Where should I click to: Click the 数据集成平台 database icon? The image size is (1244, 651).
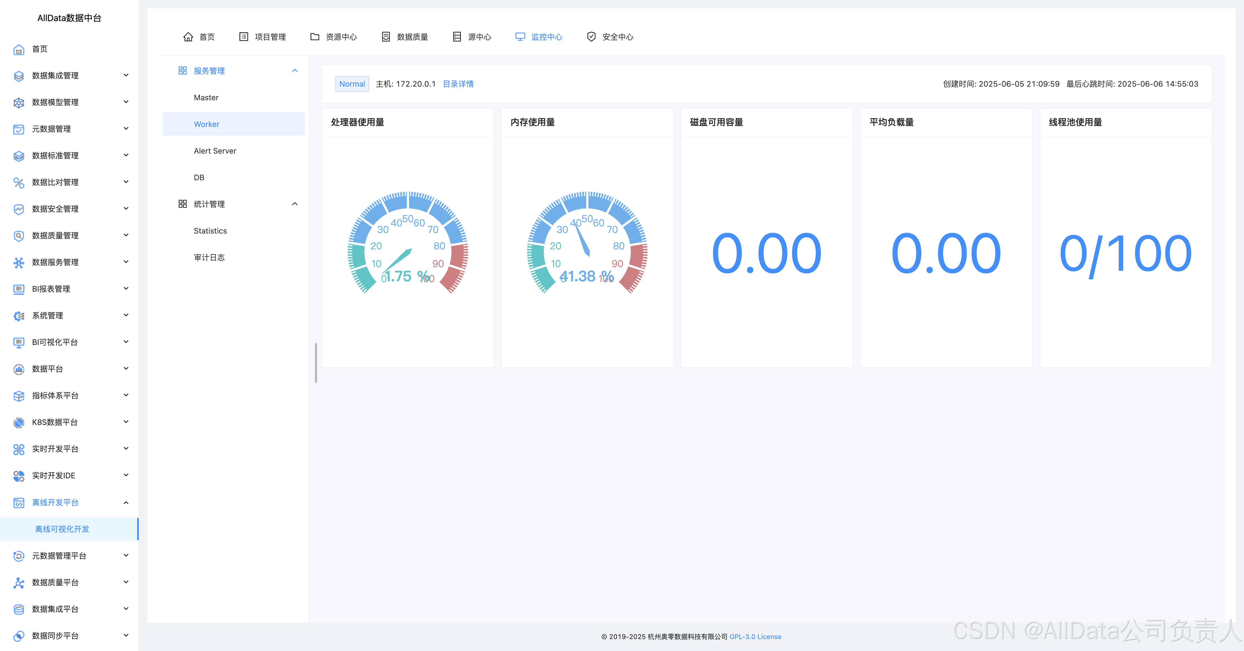tap(18, 609)
